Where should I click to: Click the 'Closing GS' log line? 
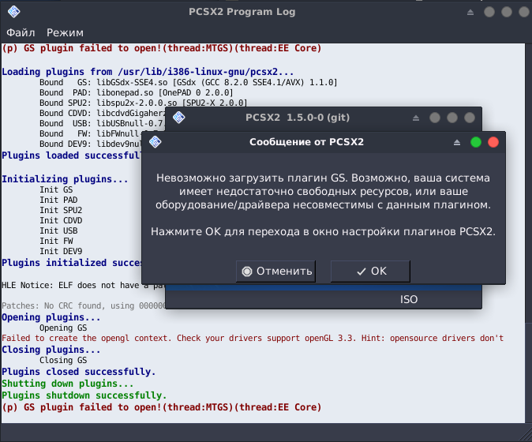point(63,360)
